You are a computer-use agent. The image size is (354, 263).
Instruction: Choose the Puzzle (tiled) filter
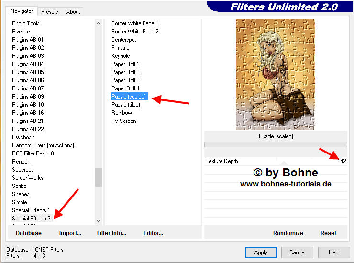[126, 105]
